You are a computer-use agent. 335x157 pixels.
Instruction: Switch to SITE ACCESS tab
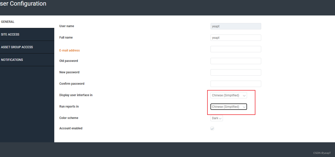click(x=27, y=34)
